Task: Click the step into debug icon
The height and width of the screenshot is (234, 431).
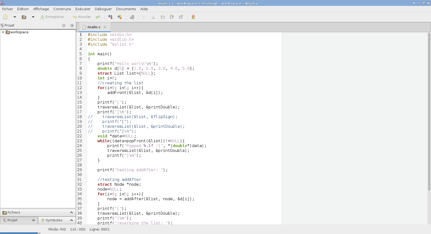Action: point(162,17)
